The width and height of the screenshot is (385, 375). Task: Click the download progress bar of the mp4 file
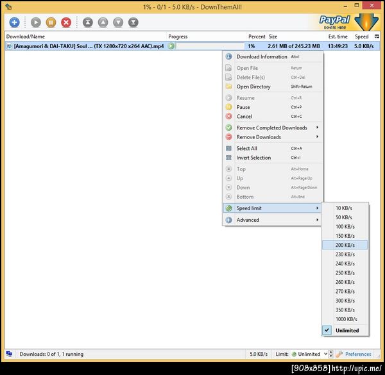point(210,46)
